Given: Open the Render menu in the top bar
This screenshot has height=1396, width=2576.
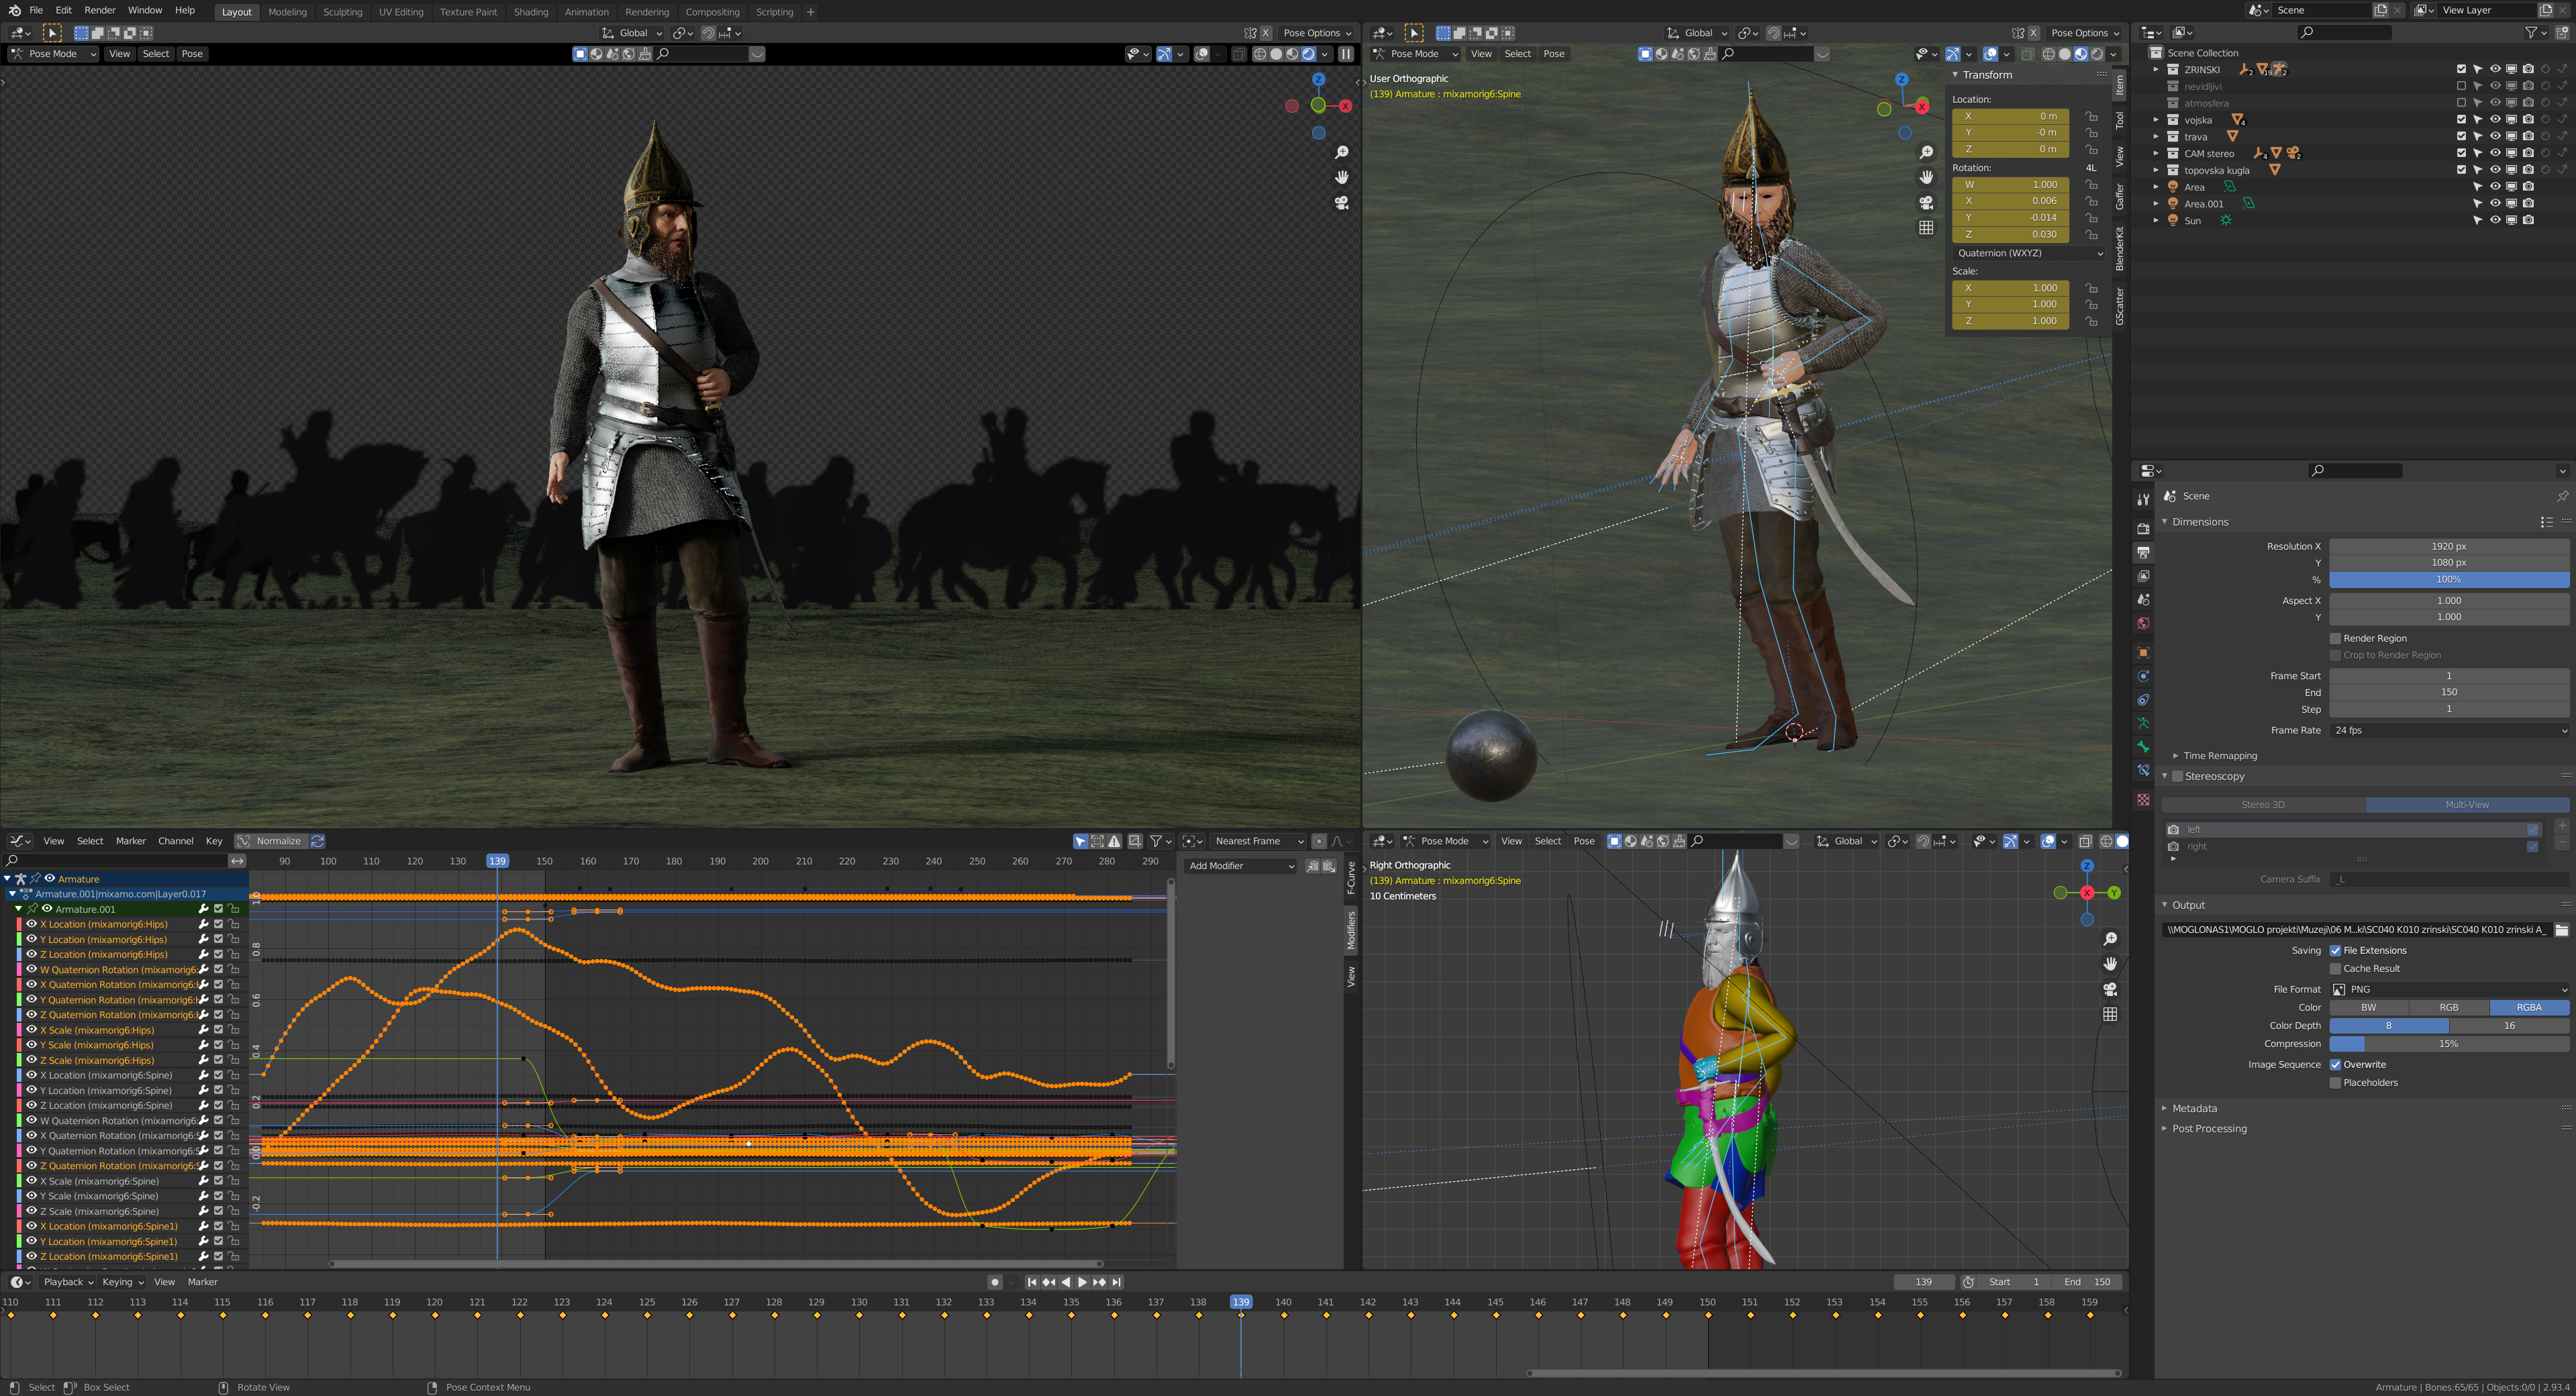Looking at the screenshot, I should click(x=99, y=10).
